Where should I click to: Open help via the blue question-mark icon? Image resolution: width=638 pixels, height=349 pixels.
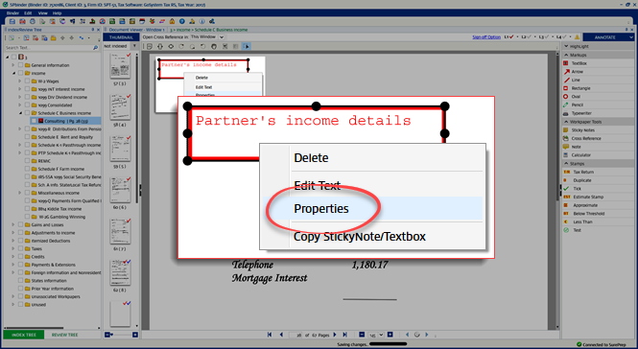click(182, 21)
